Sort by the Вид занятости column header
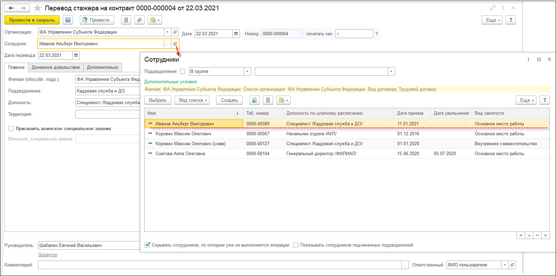This screenshot has height=276, width=556. tap(510, 113)
